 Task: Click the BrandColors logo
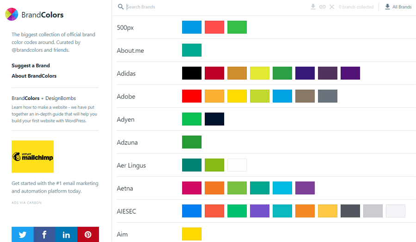[35, 14]
